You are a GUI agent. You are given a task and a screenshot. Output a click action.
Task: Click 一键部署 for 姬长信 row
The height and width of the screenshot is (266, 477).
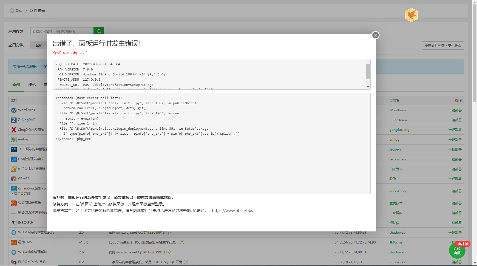tap(455, 223)
